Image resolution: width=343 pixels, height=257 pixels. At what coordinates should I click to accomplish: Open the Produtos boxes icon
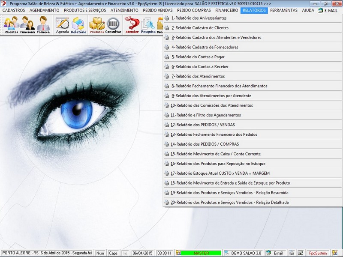click(x=97, y=25)
